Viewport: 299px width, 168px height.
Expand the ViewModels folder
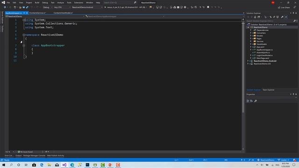click(251, 44)
